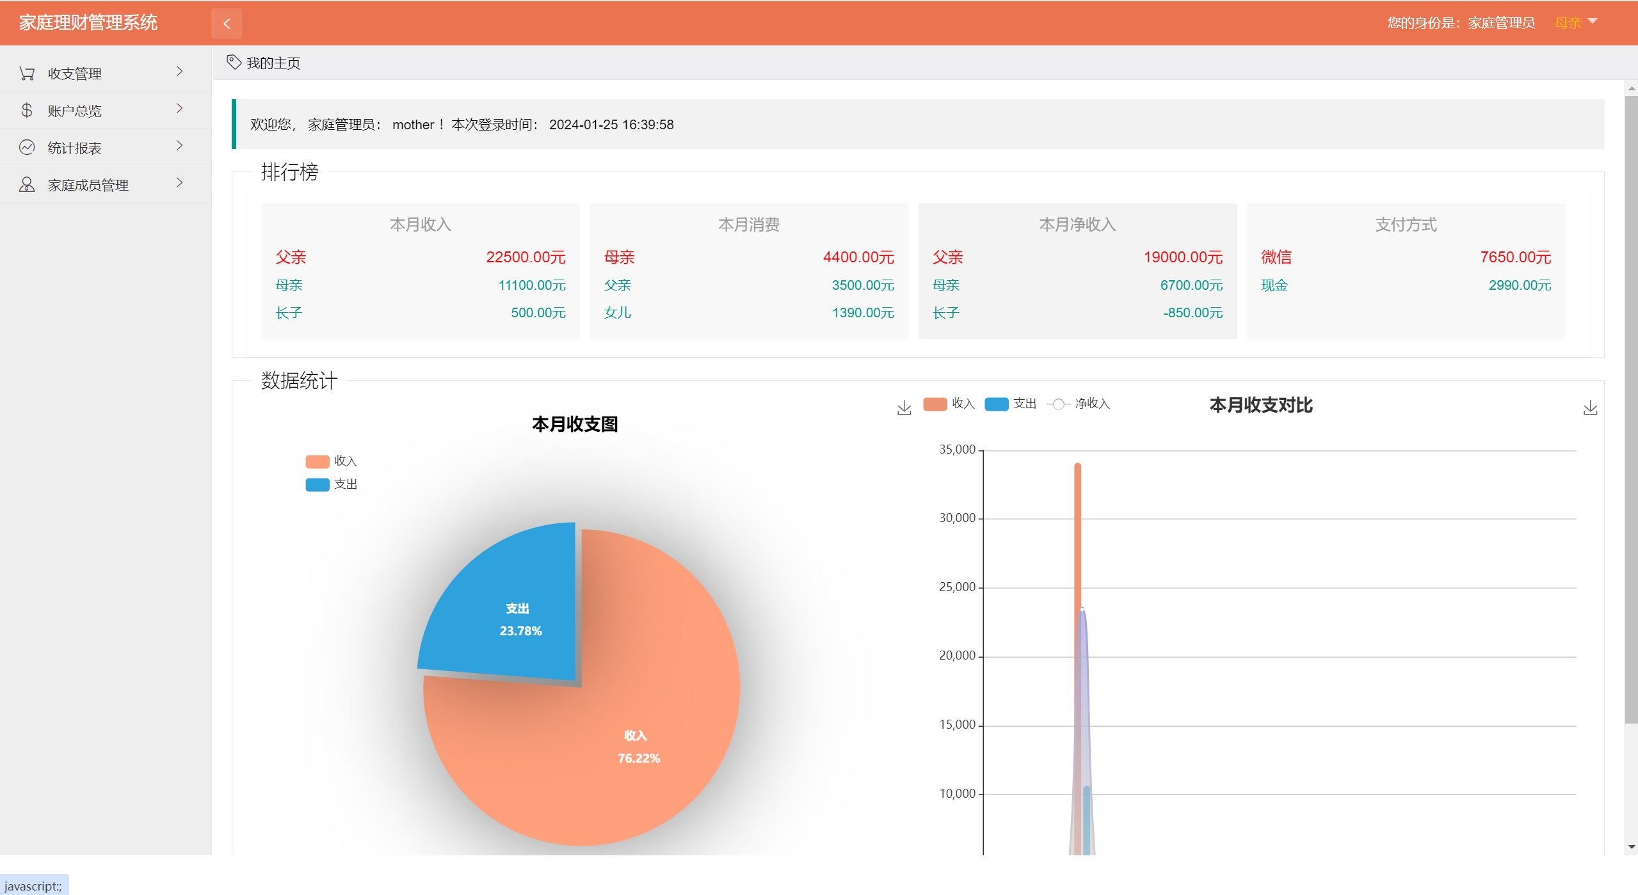1638x895 pixels.
Task: Download the 本月收支图 pie chart image
Action: tap(904, 408)
